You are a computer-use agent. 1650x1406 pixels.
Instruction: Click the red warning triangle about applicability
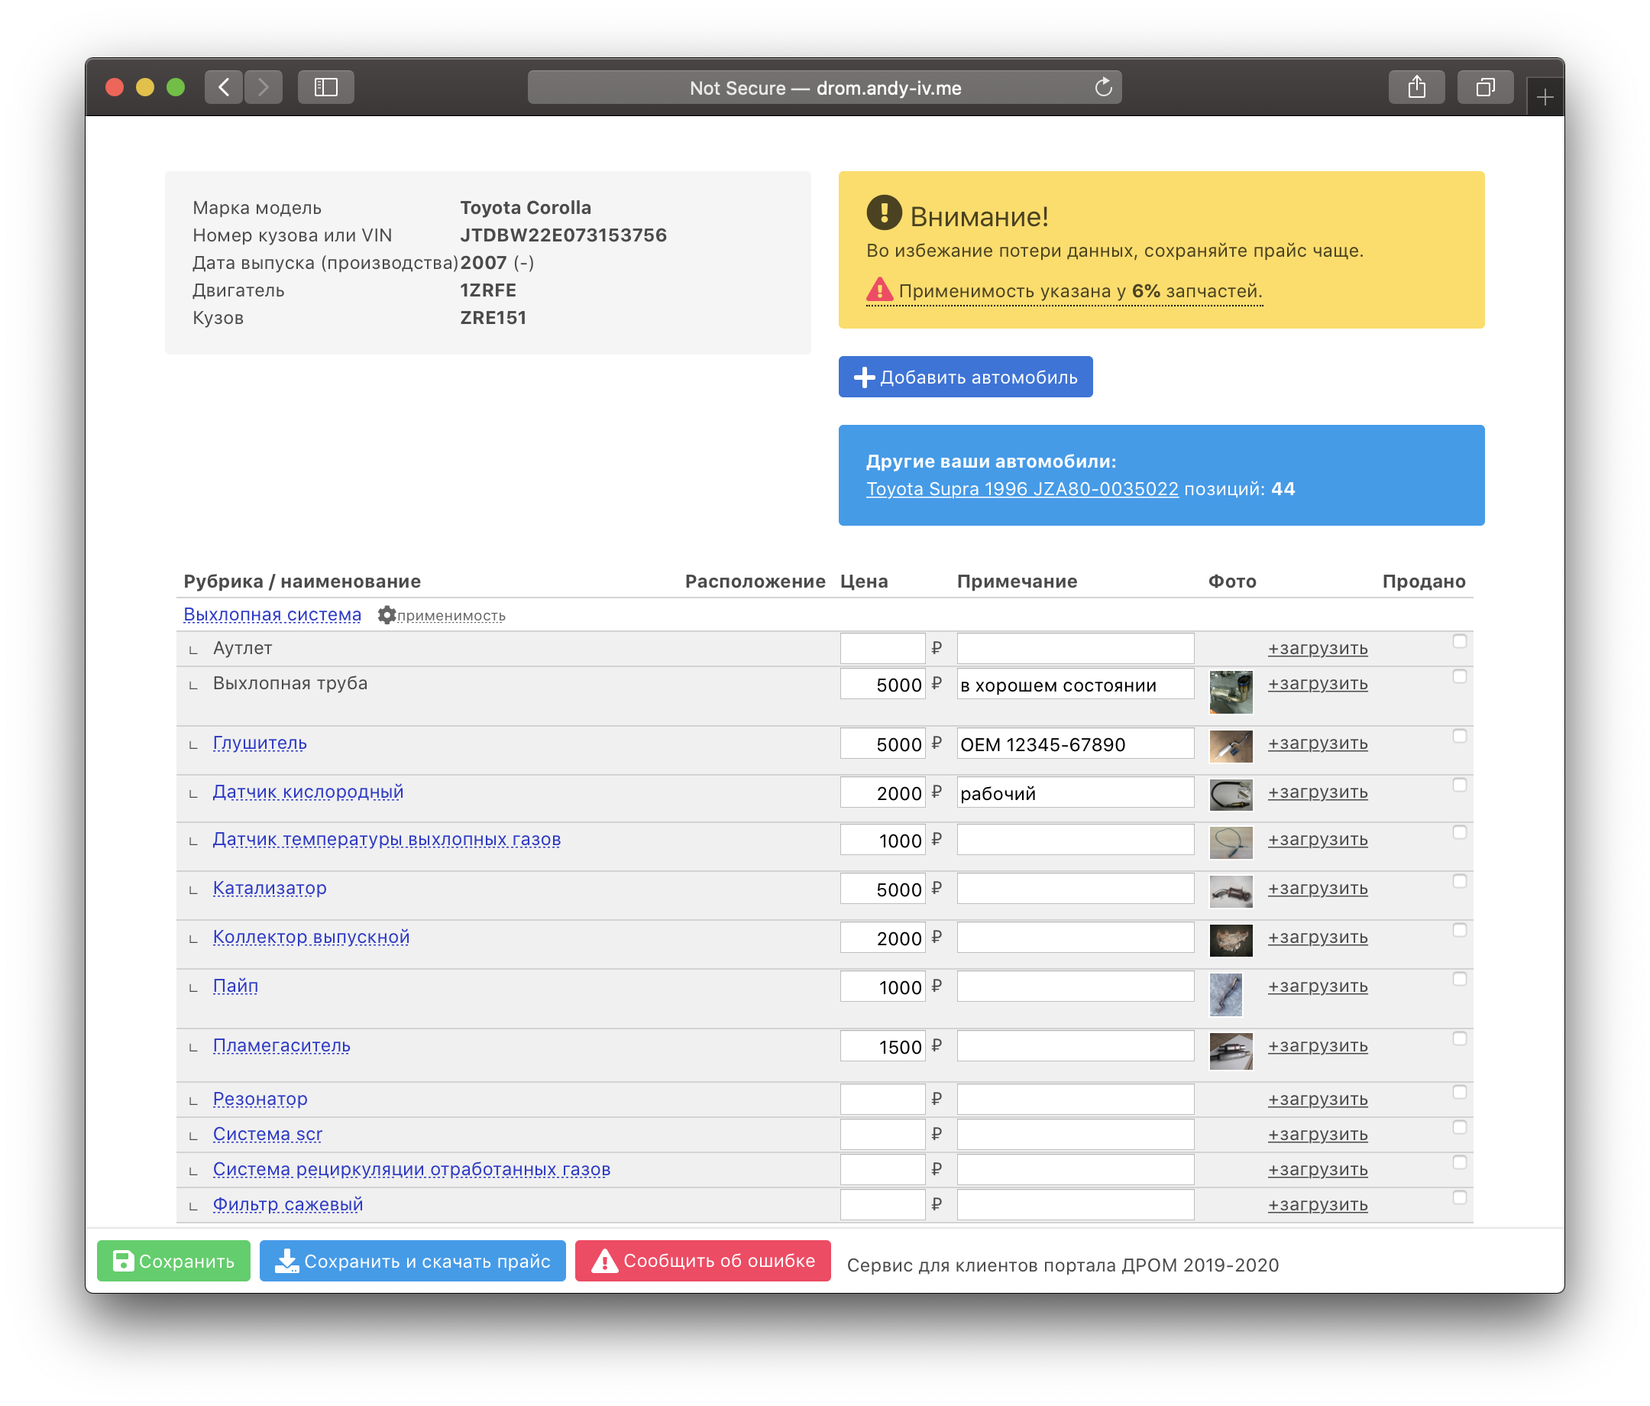[x=879, y=290]
